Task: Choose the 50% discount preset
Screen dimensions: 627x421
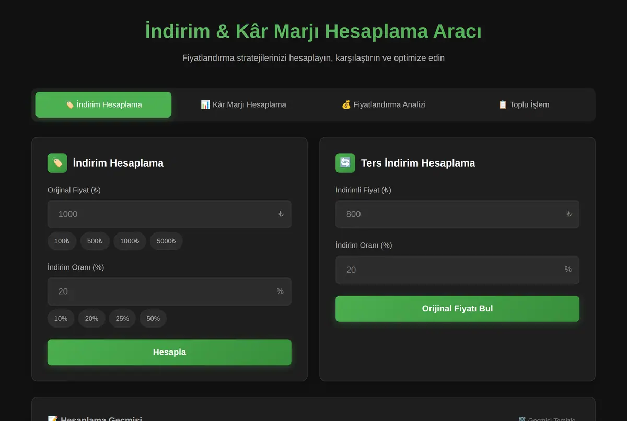Action: pyautogui.click(x=153, y=319)
